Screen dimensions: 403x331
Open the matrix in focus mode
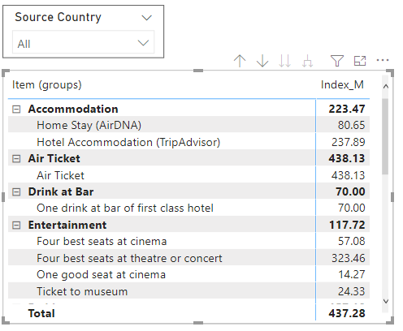point(360,61)
